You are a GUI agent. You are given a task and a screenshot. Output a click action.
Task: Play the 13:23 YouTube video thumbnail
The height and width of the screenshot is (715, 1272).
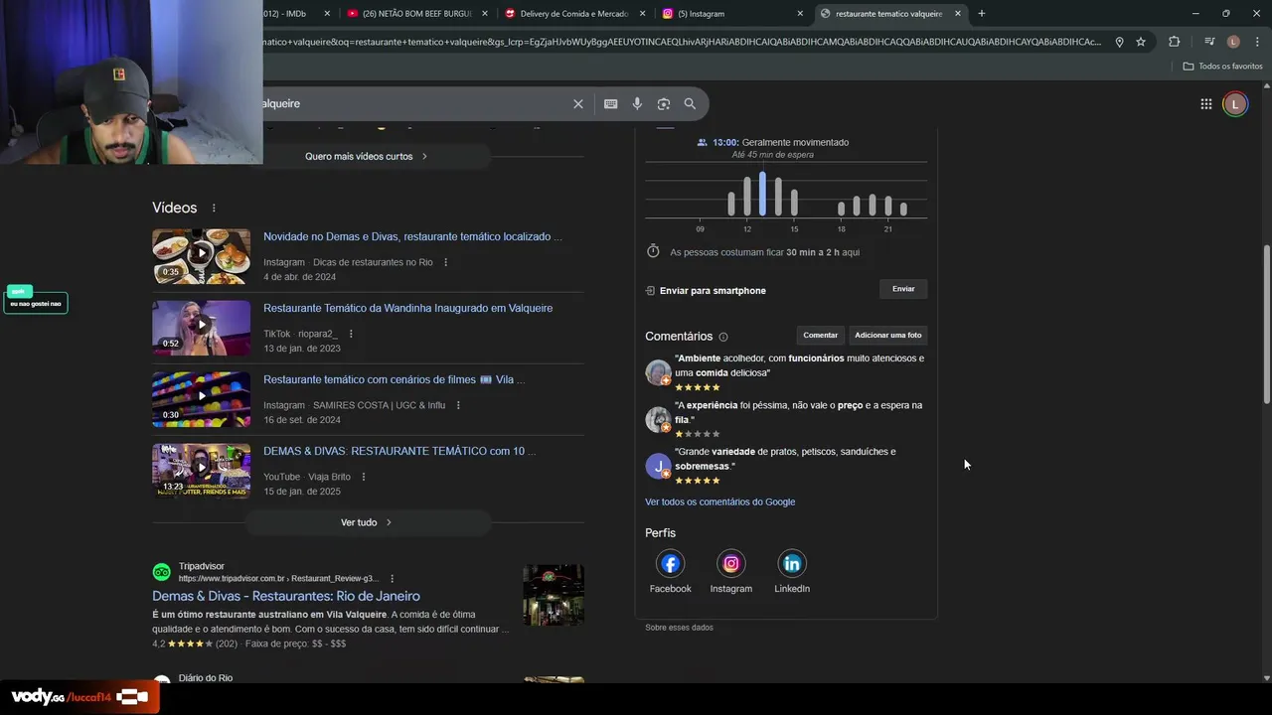point(201,471)
